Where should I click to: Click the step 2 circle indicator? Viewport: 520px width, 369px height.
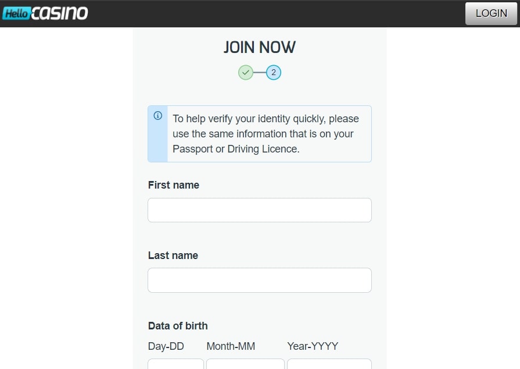click(x=273, y=72)
